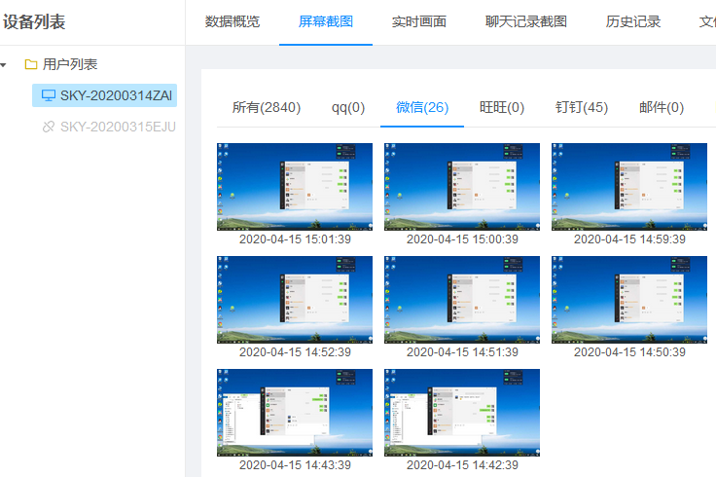Select device SKY-20200314ZAI
716x477 pixels.
[104, 95]
